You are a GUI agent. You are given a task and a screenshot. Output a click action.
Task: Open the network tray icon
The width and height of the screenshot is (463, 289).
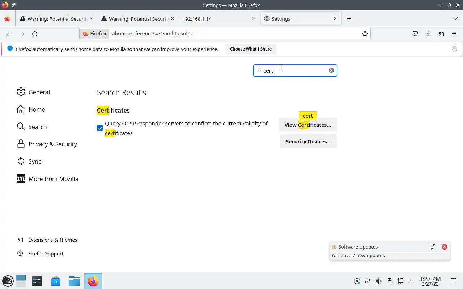[x=400, y=281]
